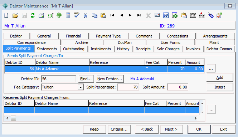Jump to the first record
Viewport: 238px width, 137px height.
[112, 15]
